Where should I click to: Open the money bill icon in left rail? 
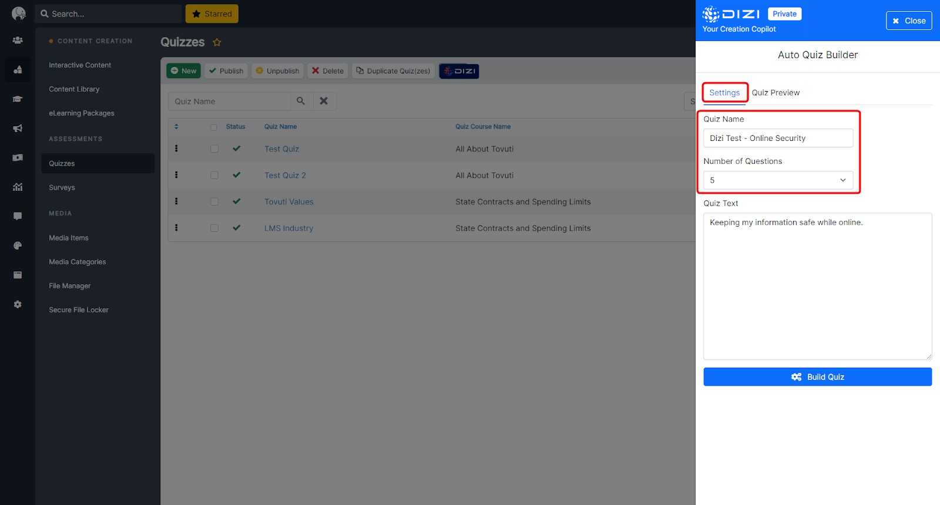(18, 157)
